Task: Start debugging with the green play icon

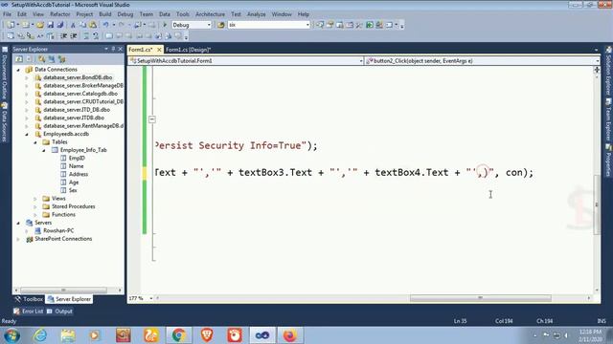Action: (x=165, y=25)
